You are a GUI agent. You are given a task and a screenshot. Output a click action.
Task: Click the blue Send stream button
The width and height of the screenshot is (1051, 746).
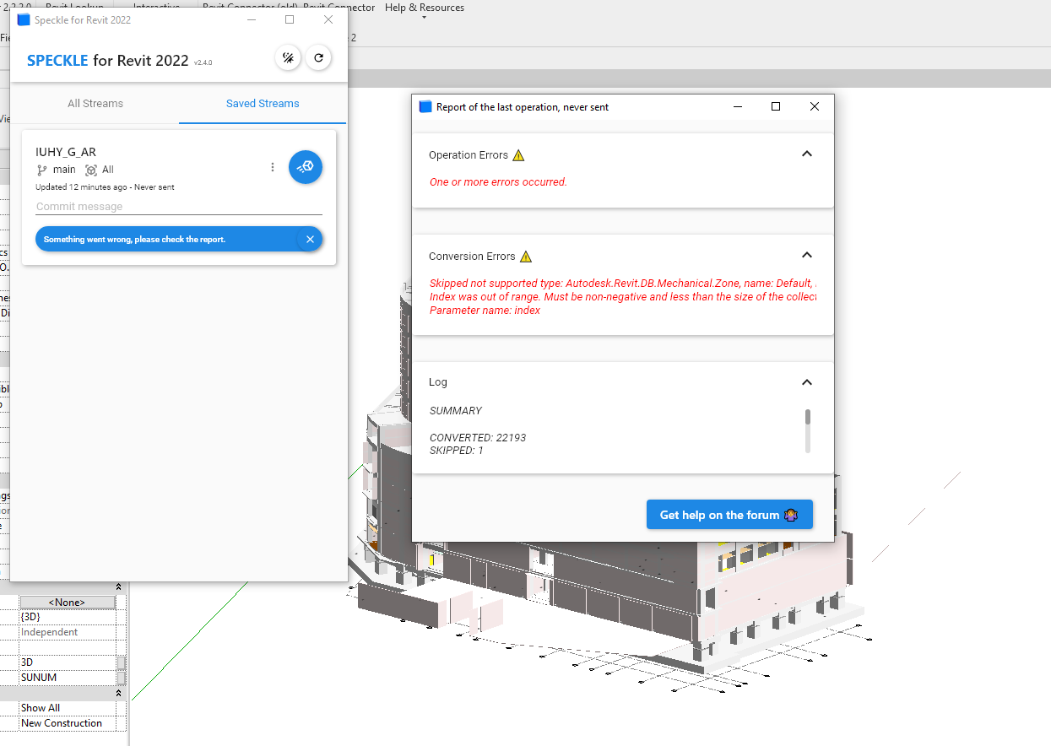pos(306,167)
